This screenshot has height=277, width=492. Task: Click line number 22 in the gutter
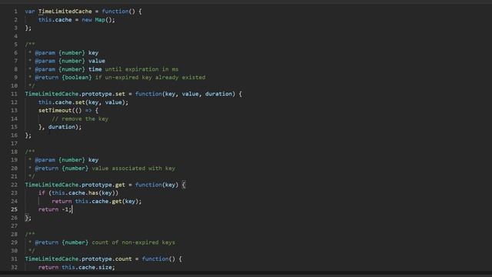click(15, 185)
